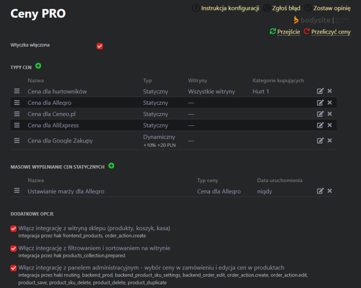Open Zostaw opinię link
The height and width of the screenshot is (288, 361).
(x=332, y=8)
